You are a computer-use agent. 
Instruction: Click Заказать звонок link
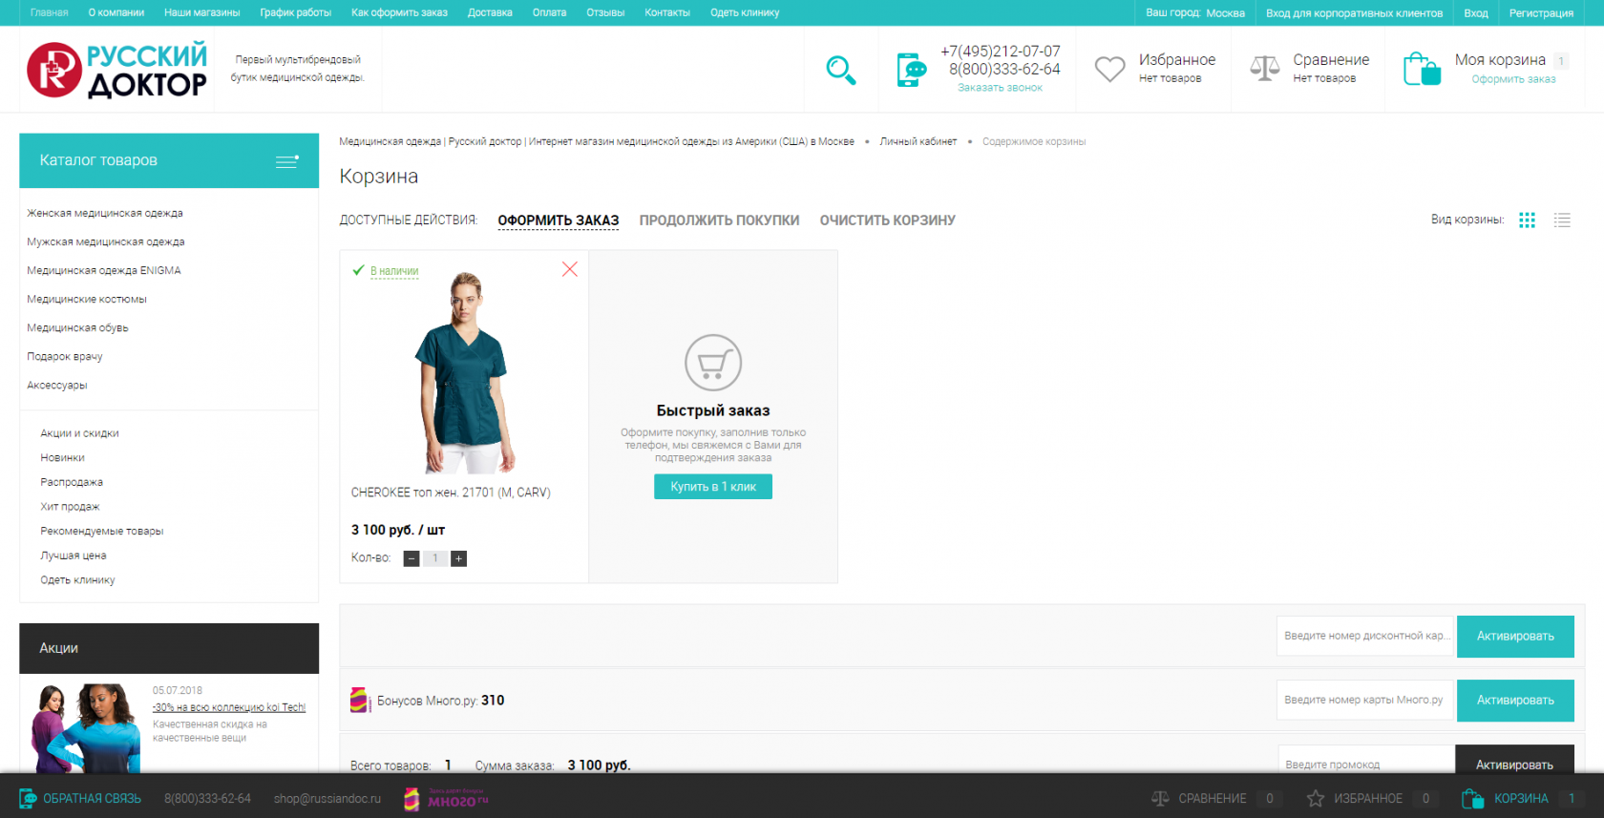pyautogui.click(x=1000, y=88)
